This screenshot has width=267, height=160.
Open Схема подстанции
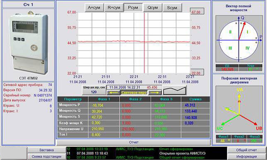pos(46,156)
